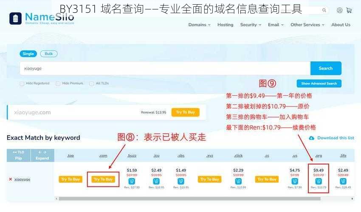Click the TLD Flip button

pos(19,155)
